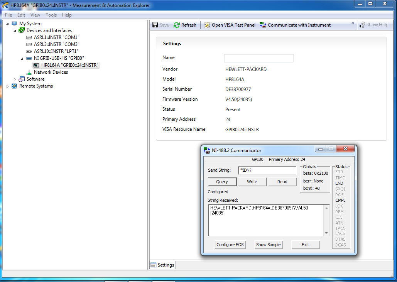The image size is (397, 282).
Task: Click the Show Sample button
Action: click(x=269, y=245)
